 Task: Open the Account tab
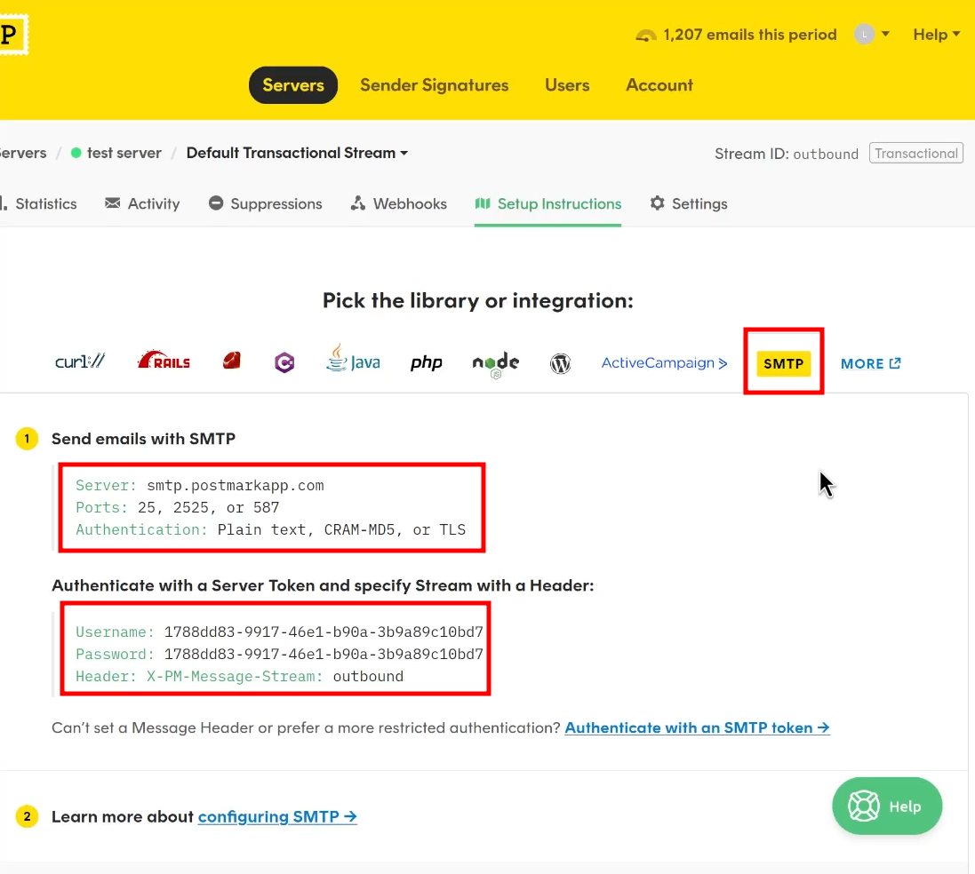(659, 85)
